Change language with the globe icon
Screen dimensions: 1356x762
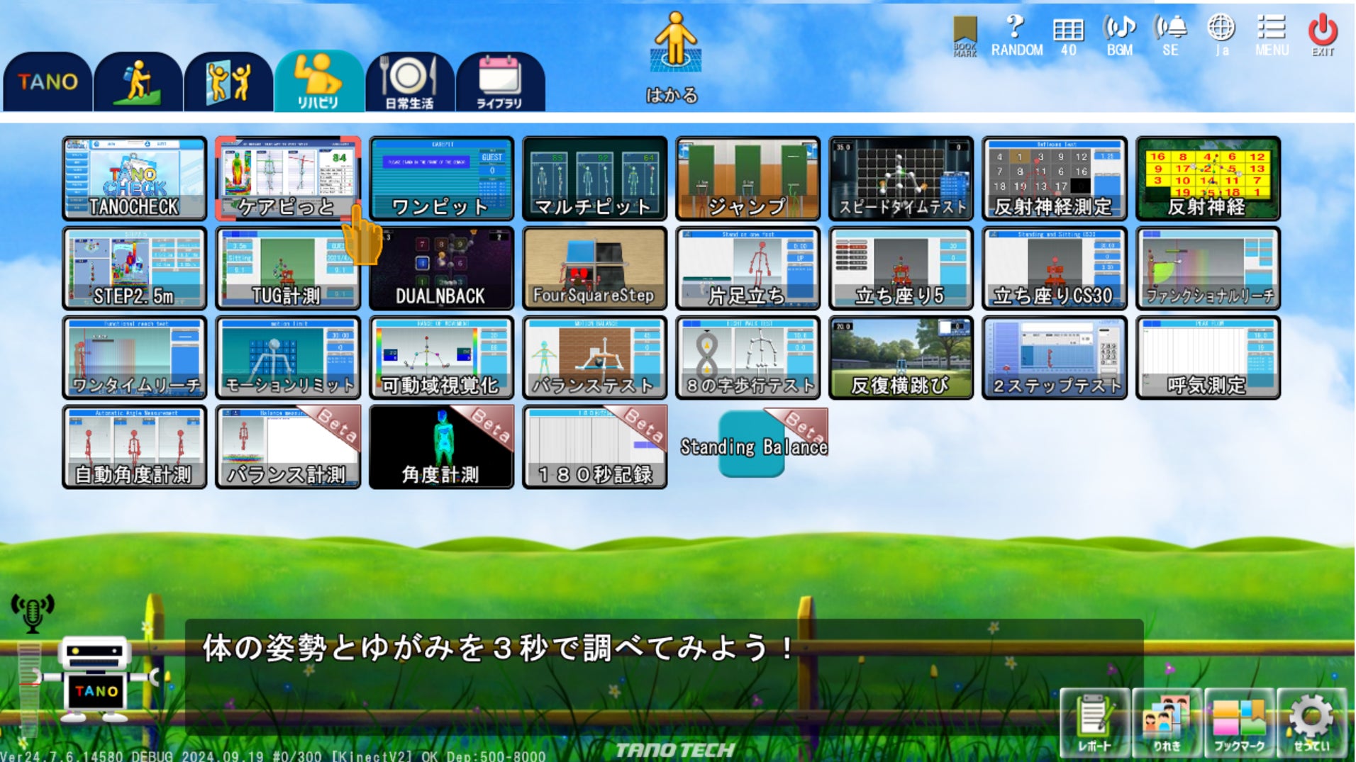point(1221,35)
